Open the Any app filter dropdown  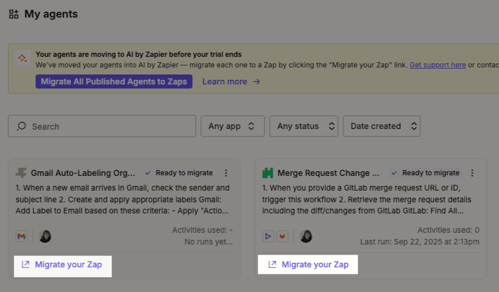coord(233,126)
